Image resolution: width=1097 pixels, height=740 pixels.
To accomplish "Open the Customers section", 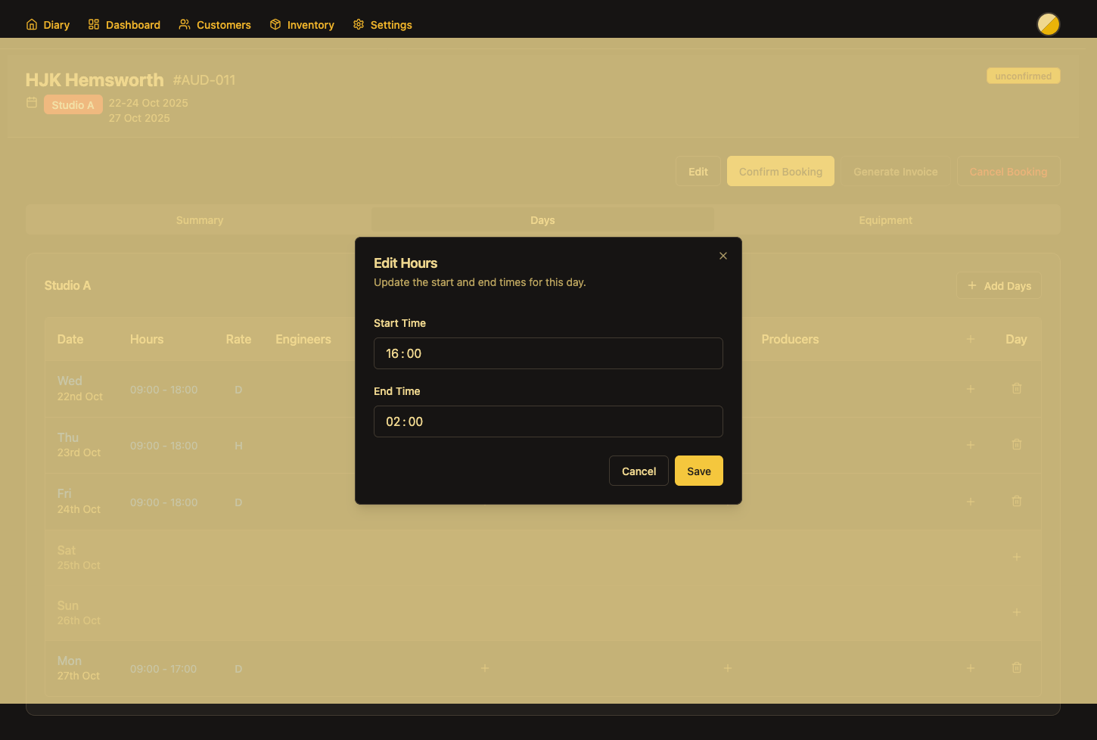I will pyautogui.click(x=215, y=25).
